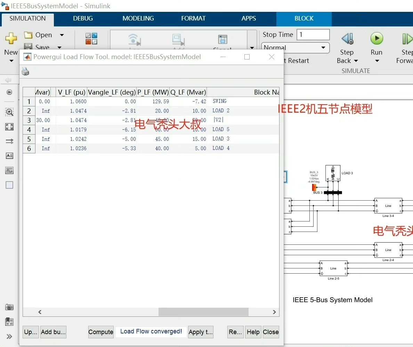This screenshot has height=347, width=413.
Task: Open the Model Browser icon at bottom
Action: (9, 321)
